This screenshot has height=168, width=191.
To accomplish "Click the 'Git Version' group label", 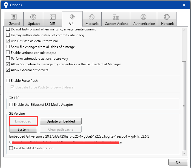I will 17,114.
